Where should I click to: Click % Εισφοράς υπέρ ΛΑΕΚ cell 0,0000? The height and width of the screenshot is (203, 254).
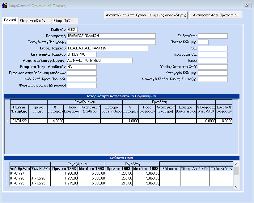click(x=206, y=121)
